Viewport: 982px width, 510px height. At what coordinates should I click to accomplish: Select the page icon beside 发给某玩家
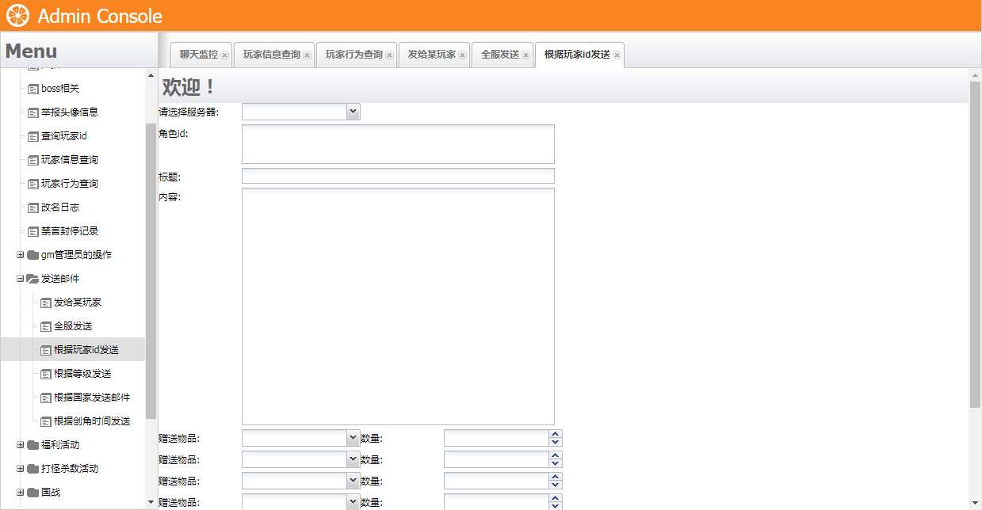[x=45, y=302]
